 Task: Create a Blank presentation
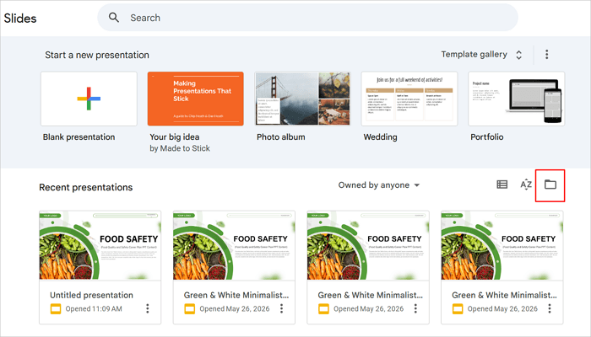[x=89, y=99]
